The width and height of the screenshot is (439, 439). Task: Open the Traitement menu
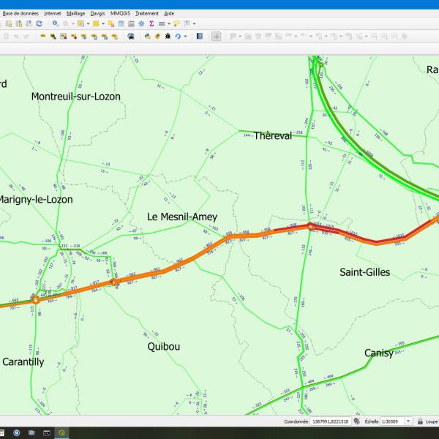146,13
